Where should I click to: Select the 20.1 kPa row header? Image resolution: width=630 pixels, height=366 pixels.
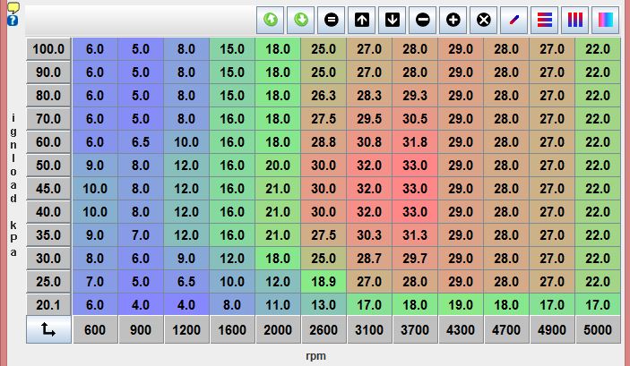click(x=48, y=305)
